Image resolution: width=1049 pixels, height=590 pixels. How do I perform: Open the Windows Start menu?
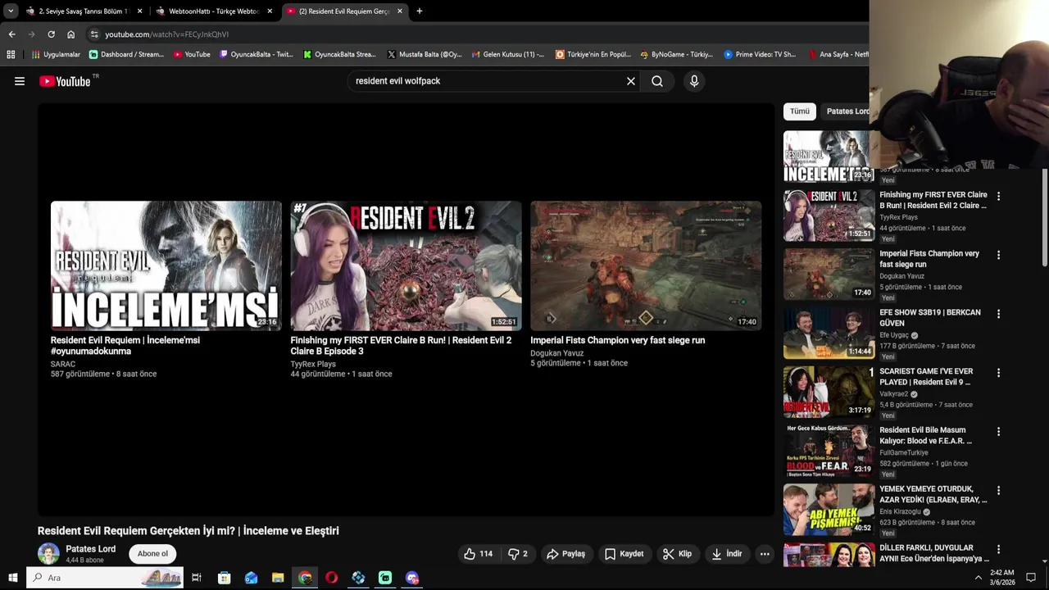point(12,578)
